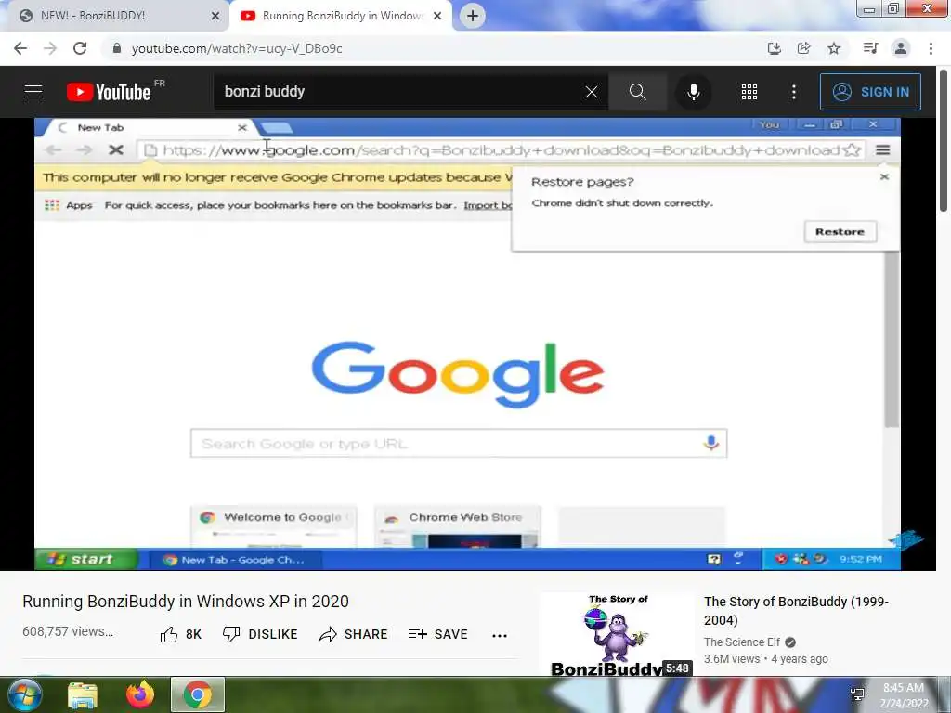This screenshot has width=951, height=713.
Task: Click the forward navigation arrow
Action: pyautogui.click(x=50, y=48)
